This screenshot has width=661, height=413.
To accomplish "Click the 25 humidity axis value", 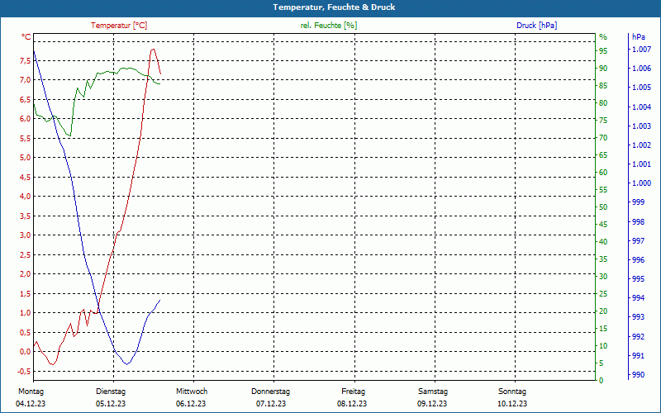I will (603, 294).
